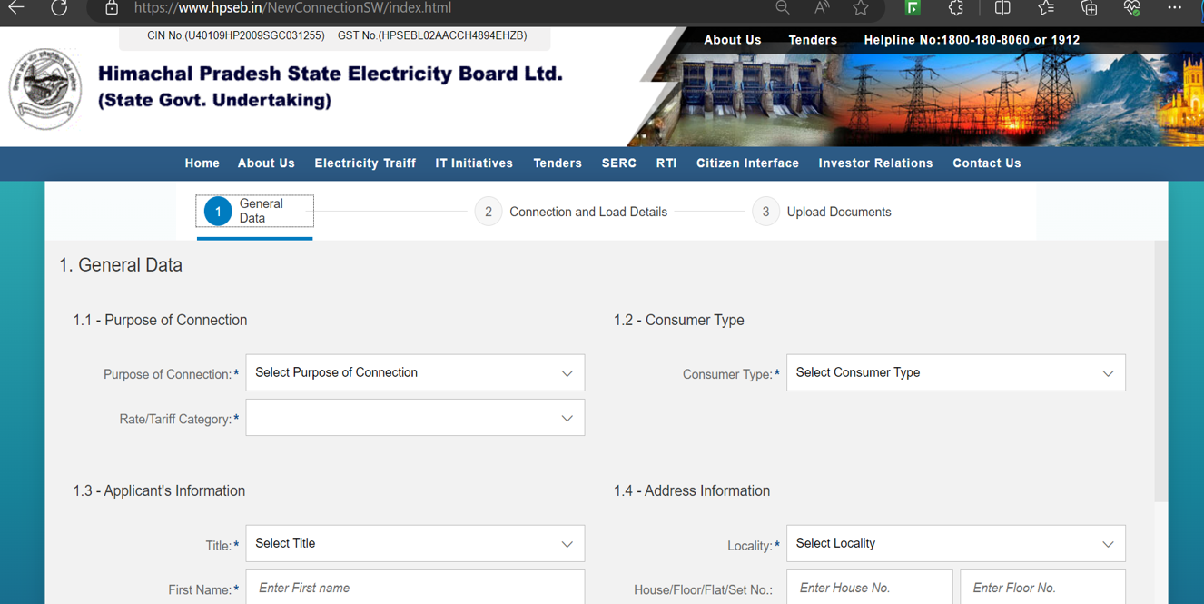Click the green extension icon
This screenshot has width=1204, height=604.
click(x=913, y=8)
